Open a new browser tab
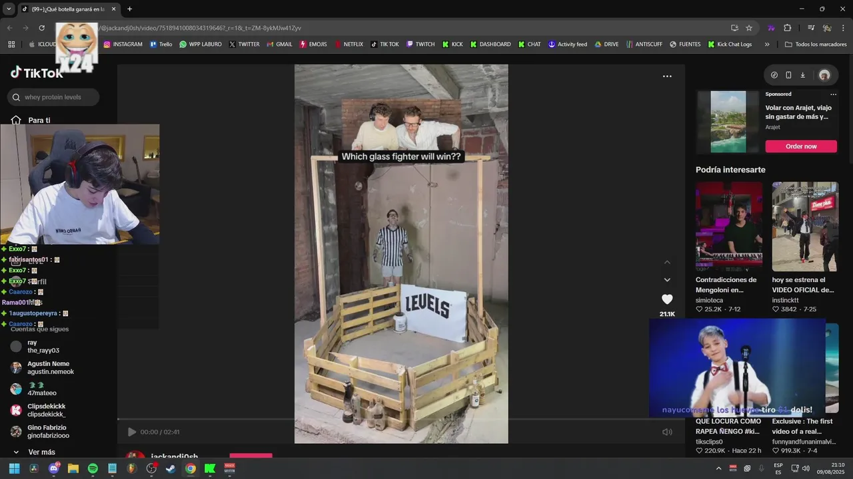The height and width of the screenshot is (479, 853). (129, 9)
